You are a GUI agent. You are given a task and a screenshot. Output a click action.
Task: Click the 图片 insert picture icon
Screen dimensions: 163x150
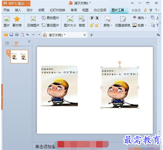[7, 19]
